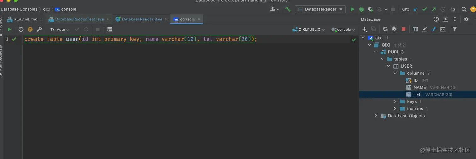Click the orange IDE update arrow icon
The width and height of the screenshot is (476, 159).
(473, 9)
